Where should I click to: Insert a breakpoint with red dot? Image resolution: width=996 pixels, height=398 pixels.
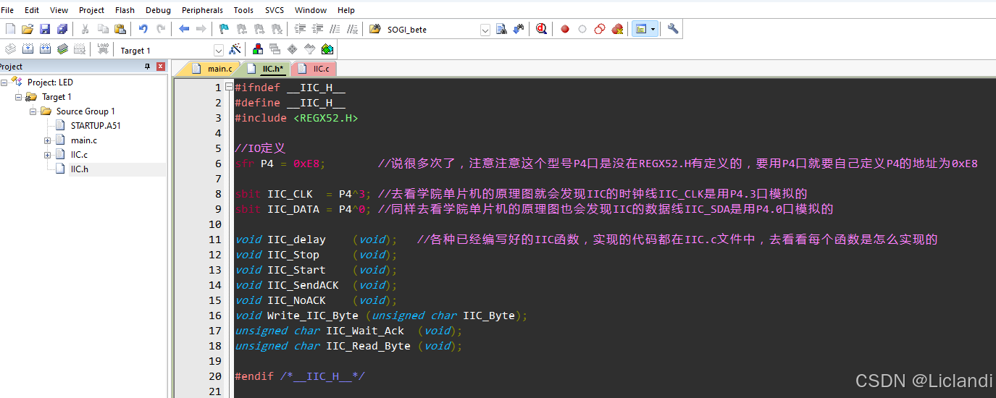pyautogui.click(x=565, y=29)
